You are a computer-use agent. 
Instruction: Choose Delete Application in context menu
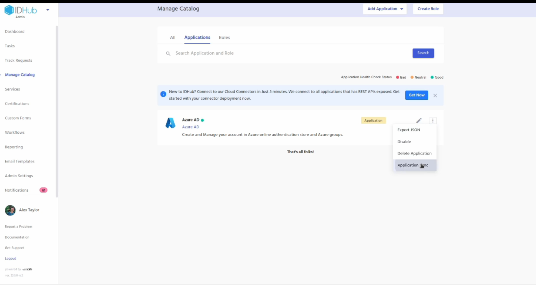point(414,153)
